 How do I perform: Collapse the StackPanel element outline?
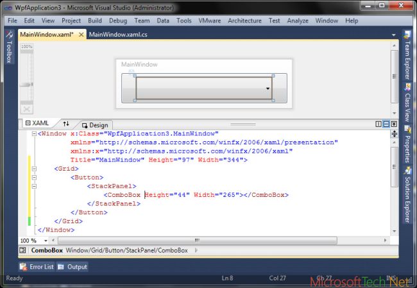point(34,186)
